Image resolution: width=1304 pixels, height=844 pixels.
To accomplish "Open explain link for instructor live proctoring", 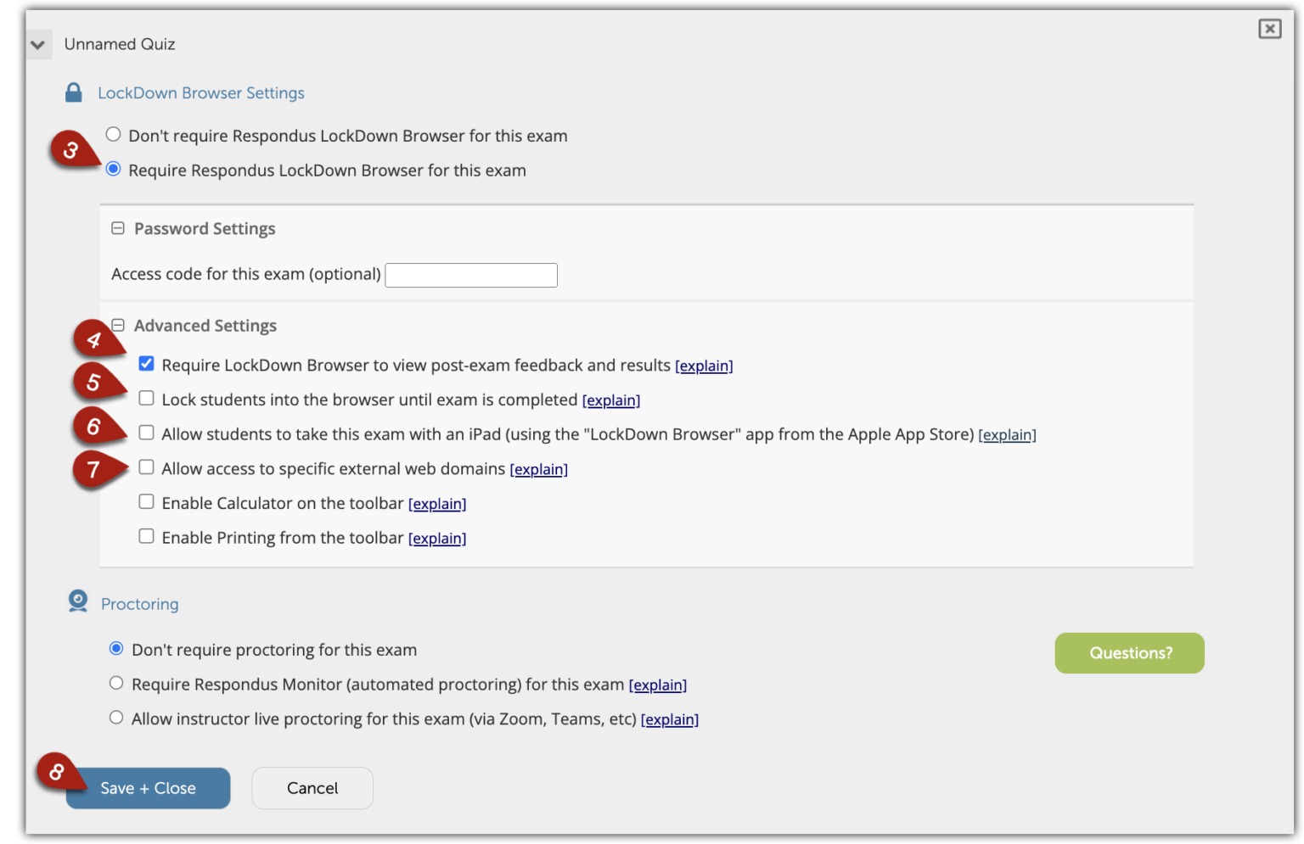I will coord(670,720).
